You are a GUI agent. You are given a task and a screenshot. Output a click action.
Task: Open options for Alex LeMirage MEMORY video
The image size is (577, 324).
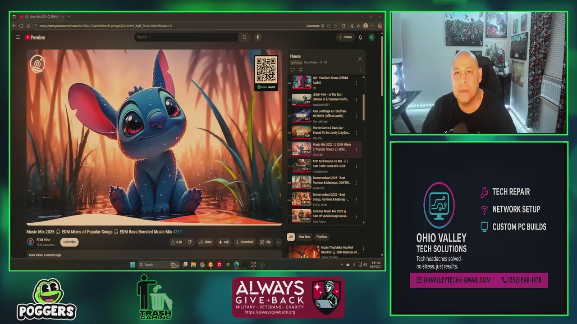tap(357, 116)
